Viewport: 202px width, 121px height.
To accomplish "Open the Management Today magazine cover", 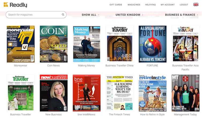I will pyautogui.click(x=185, y=93).
